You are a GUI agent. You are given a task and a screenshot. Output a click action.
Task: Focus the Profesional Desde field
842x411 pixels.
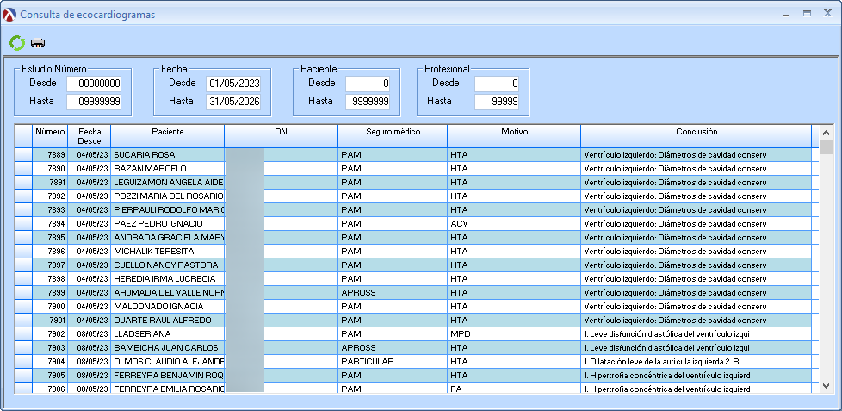pos(497,84)
